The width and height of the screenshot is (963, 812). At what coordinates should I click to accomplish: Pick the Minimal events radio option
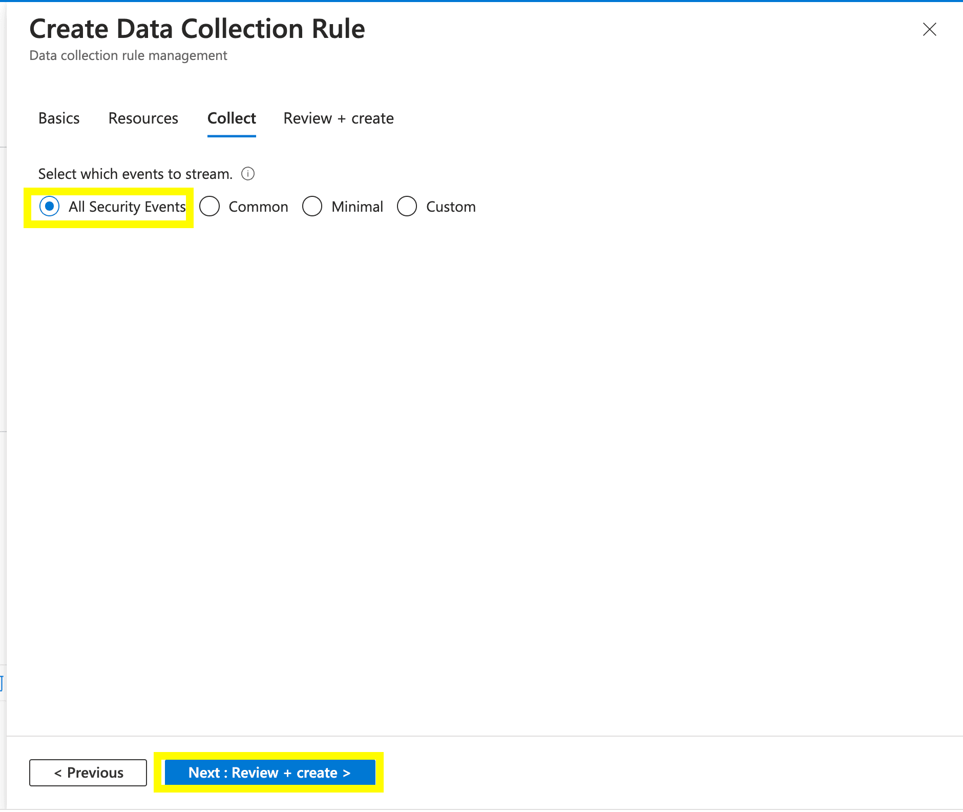(312, 207)
